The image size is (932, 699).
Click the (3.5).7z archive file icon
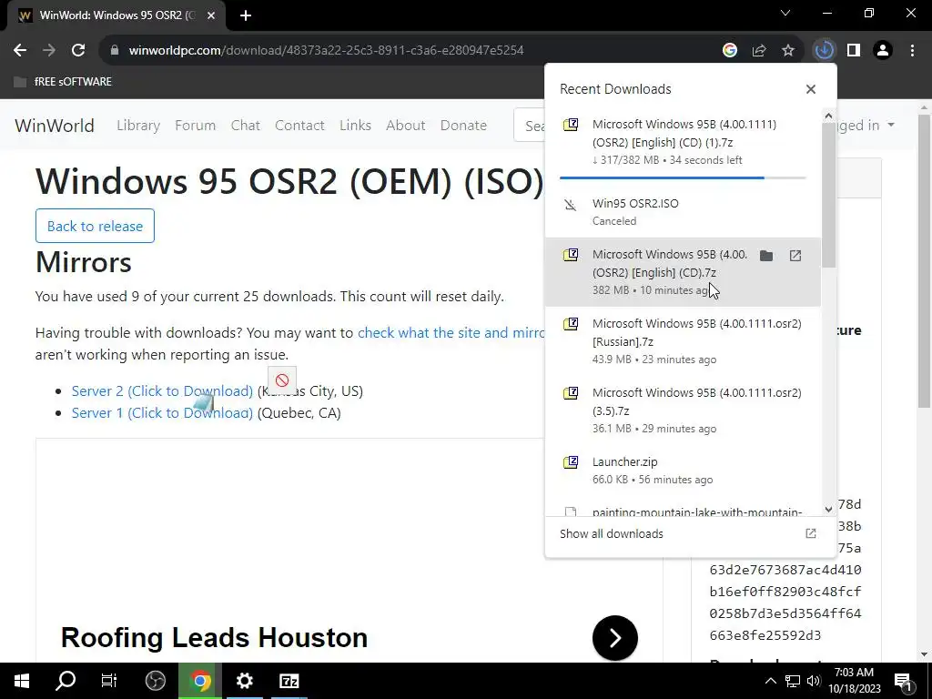[571, 393]
